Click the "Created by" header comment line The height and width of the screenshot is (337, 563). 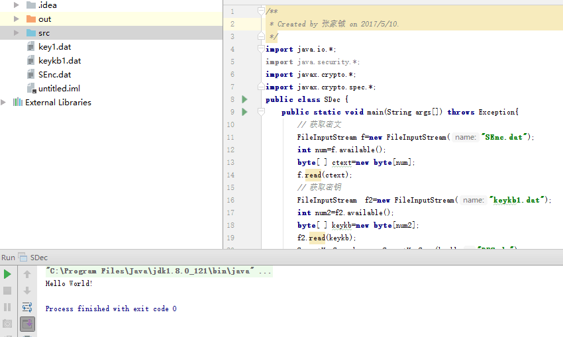[334, 24]
